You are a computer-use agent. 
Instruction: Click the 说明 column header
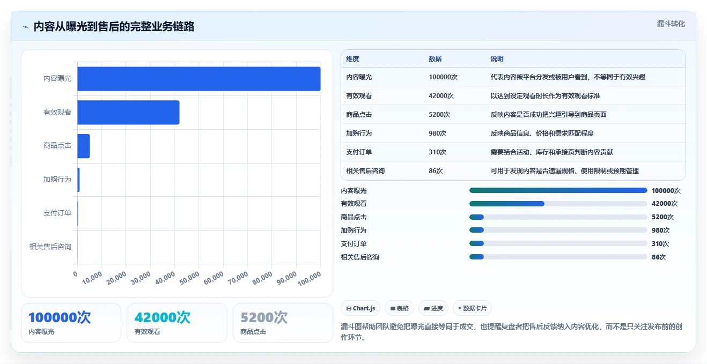point(497,59)
